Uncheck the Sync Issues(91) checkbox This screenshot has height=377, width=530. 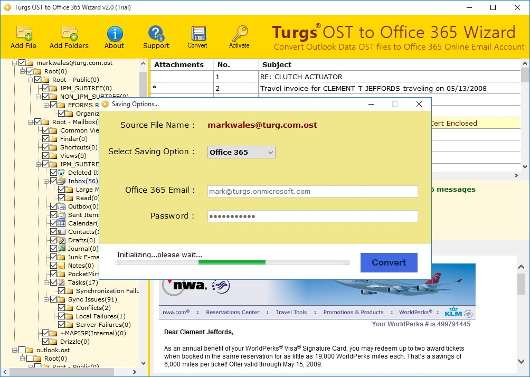pos(53,299)
